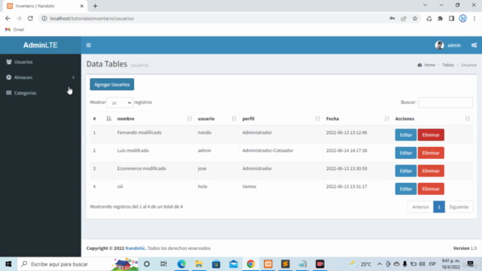Click the Almacen sidebar icon
Viewport: 482px width, 271px height.
tap(8, 78)
